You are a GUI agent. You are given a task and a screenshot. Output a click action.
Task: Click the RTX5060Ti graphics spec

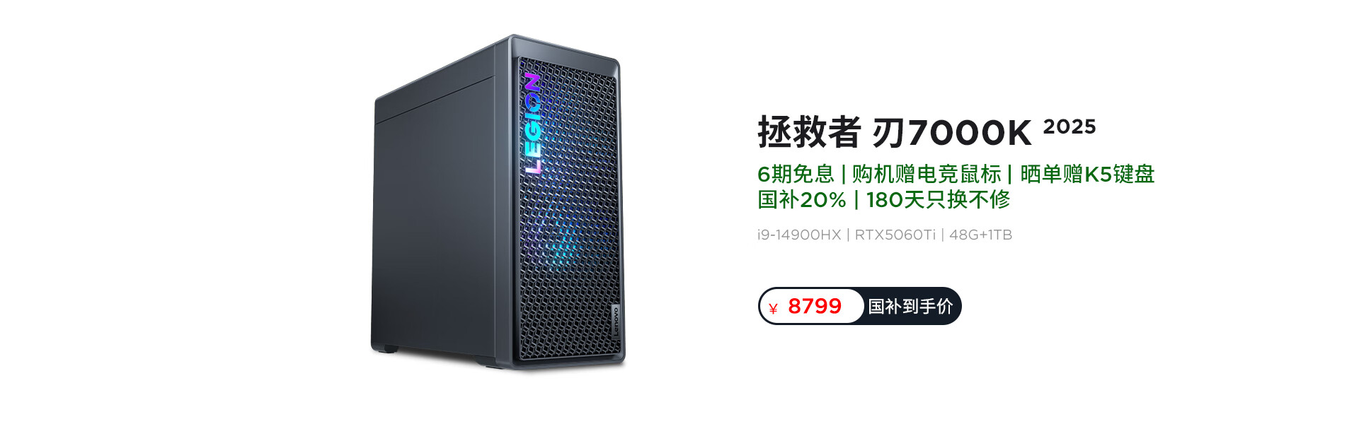[895, 235]
